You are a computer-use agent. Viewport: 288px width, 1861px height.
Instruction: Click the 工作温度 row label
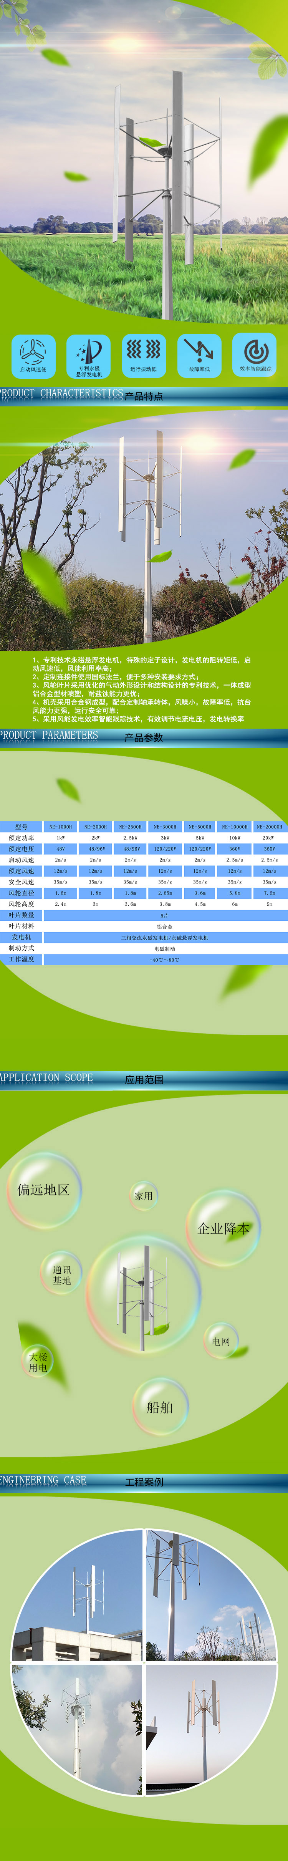(22, 960)
